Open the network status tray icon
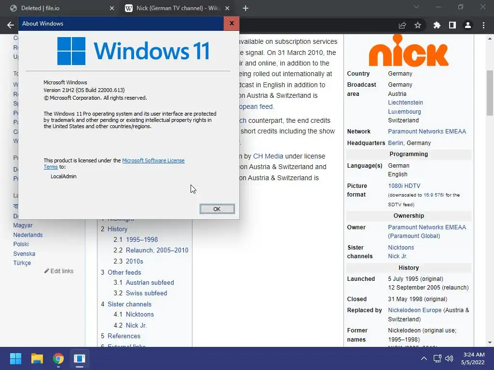 [437, 358]
